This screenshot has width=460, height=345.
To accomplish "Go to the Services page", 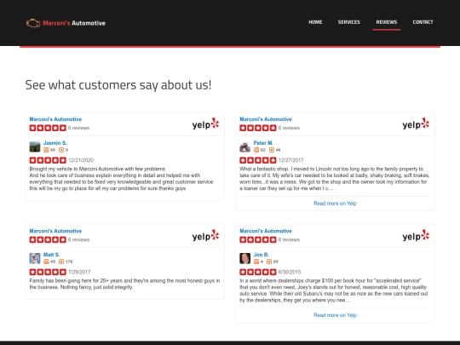I will (348, 22).
